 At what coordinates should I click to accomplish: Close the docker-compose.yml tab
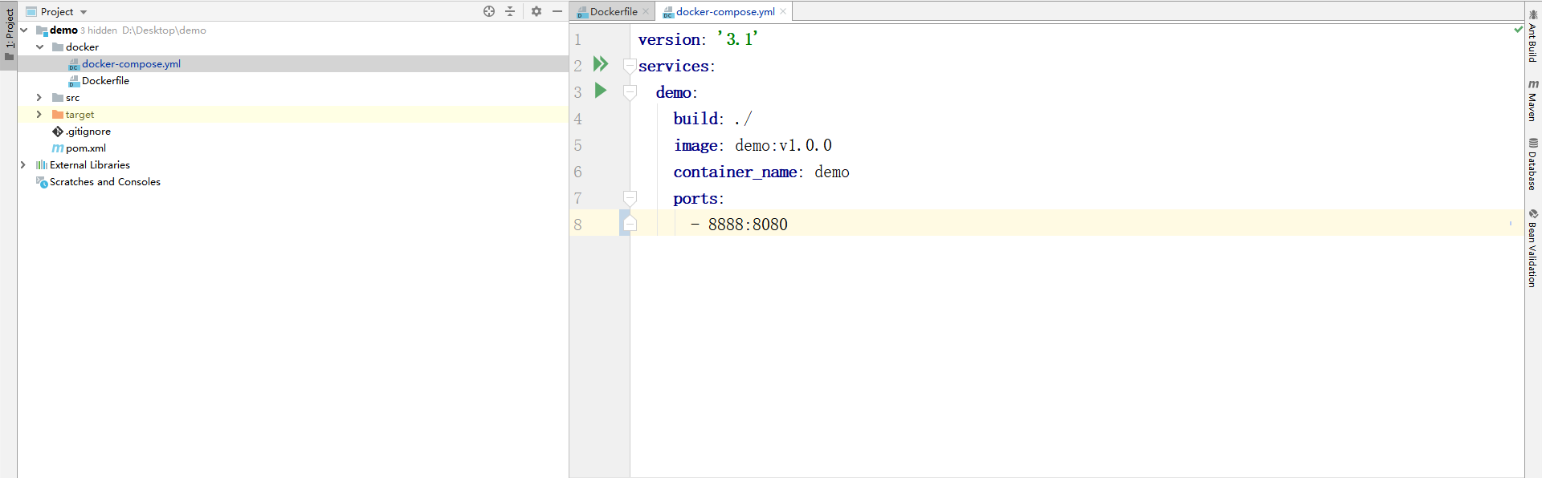pos(783,11)
